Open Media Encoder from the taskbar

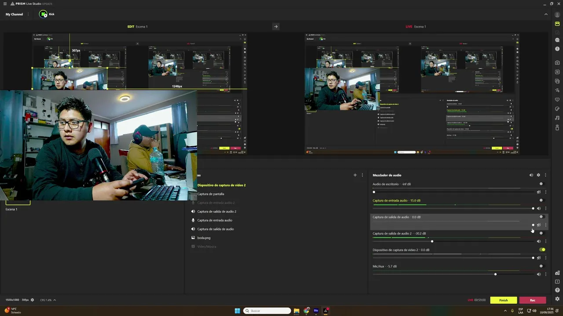(316, 311)
